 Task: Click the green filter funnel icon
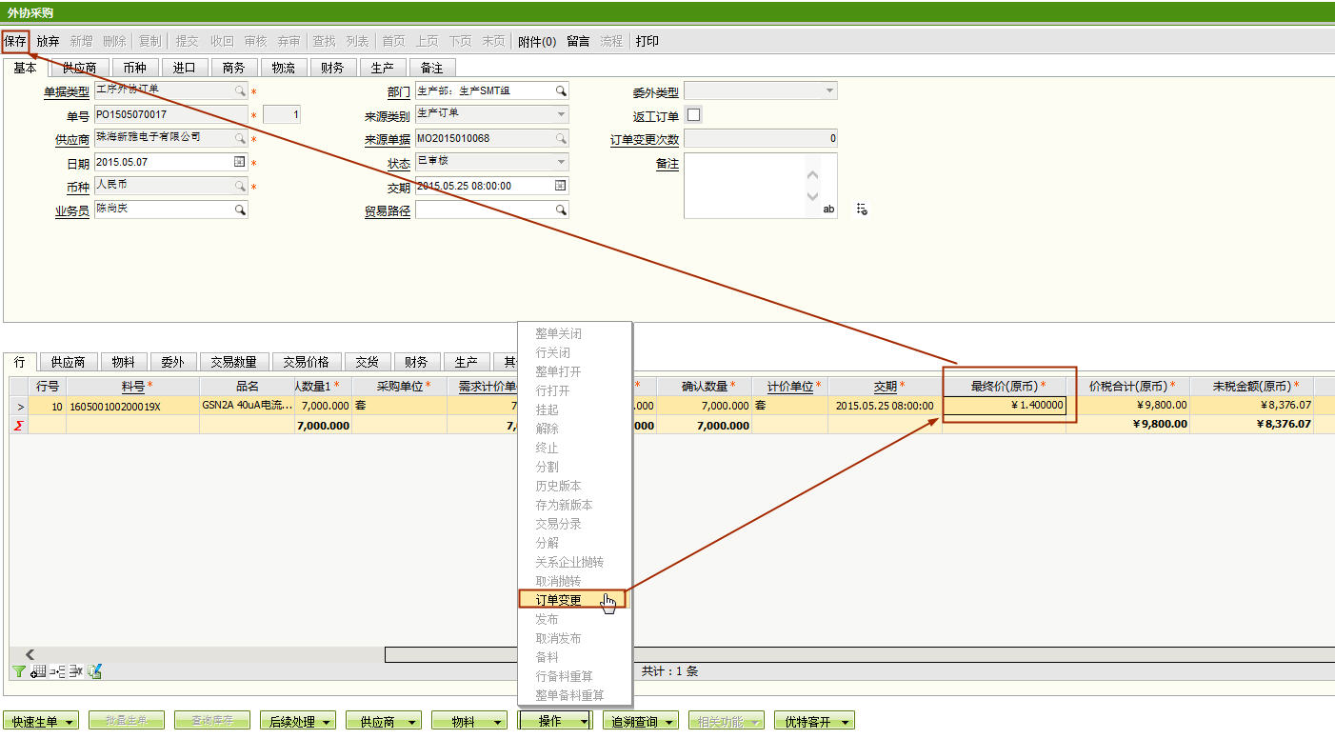pos(18,671)
